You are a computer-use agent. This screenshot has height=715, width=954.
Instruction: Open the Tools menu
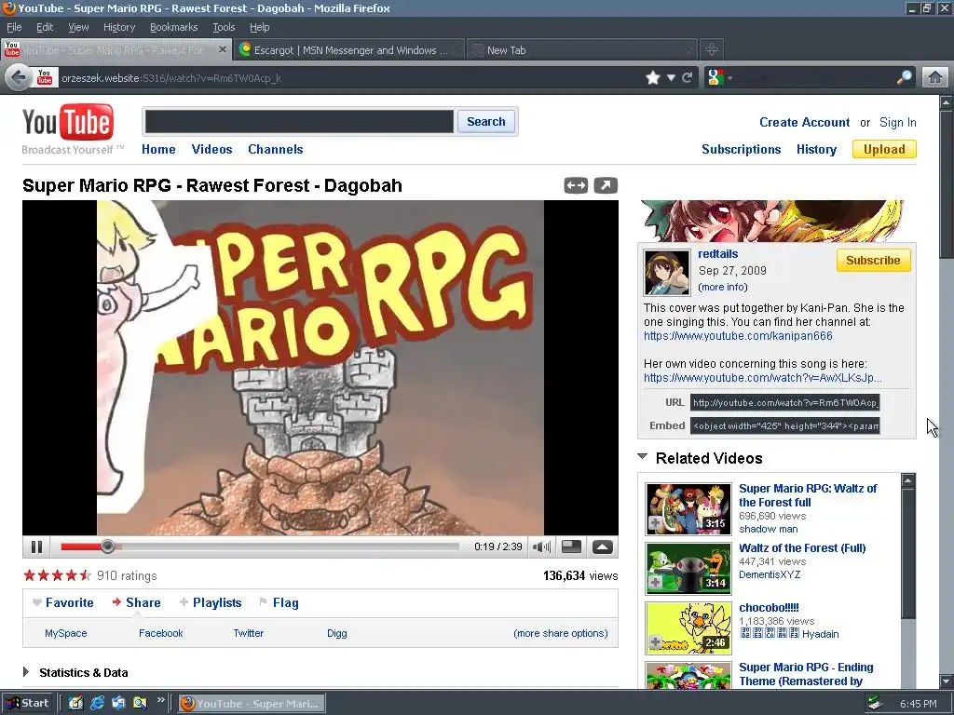[224, 27]
